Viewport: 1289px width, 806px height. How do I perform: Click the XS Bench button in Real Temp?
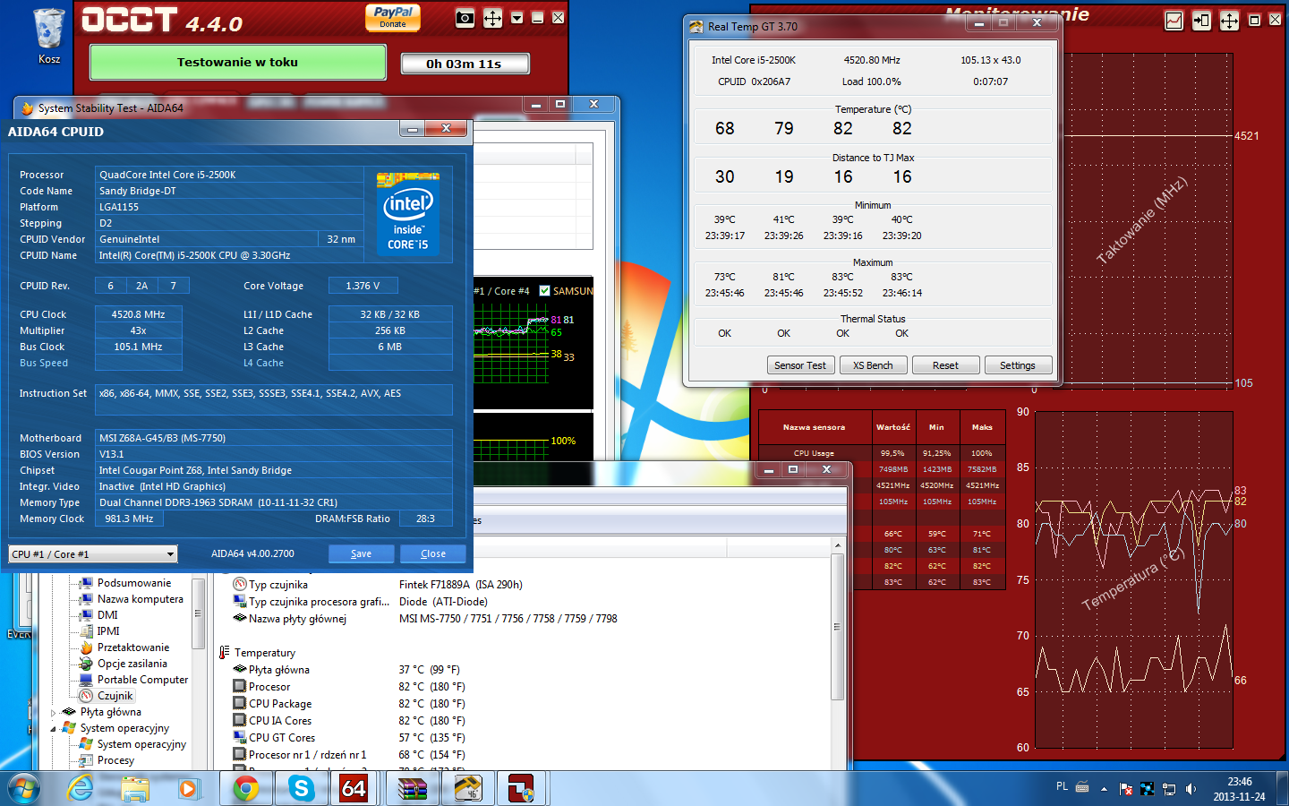[x=873, y=365]
